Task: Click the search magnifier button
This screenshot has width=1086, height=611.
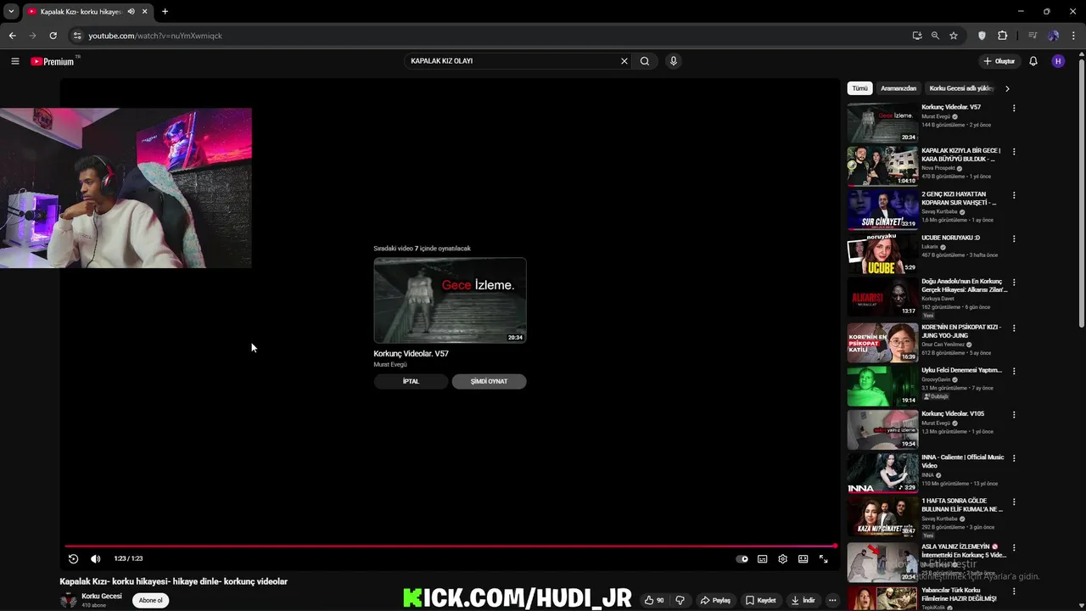Action: point(645,61)
